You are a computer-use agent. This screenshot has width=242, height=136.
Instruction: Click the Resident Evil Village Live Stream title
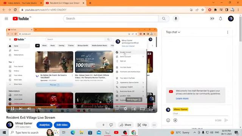[x=31, y=117]
